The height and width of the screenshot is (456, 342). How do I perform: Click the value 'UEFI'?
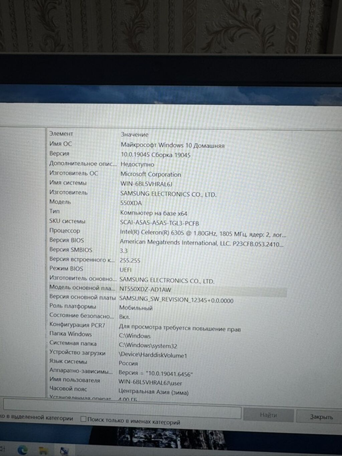click(126, 270)
